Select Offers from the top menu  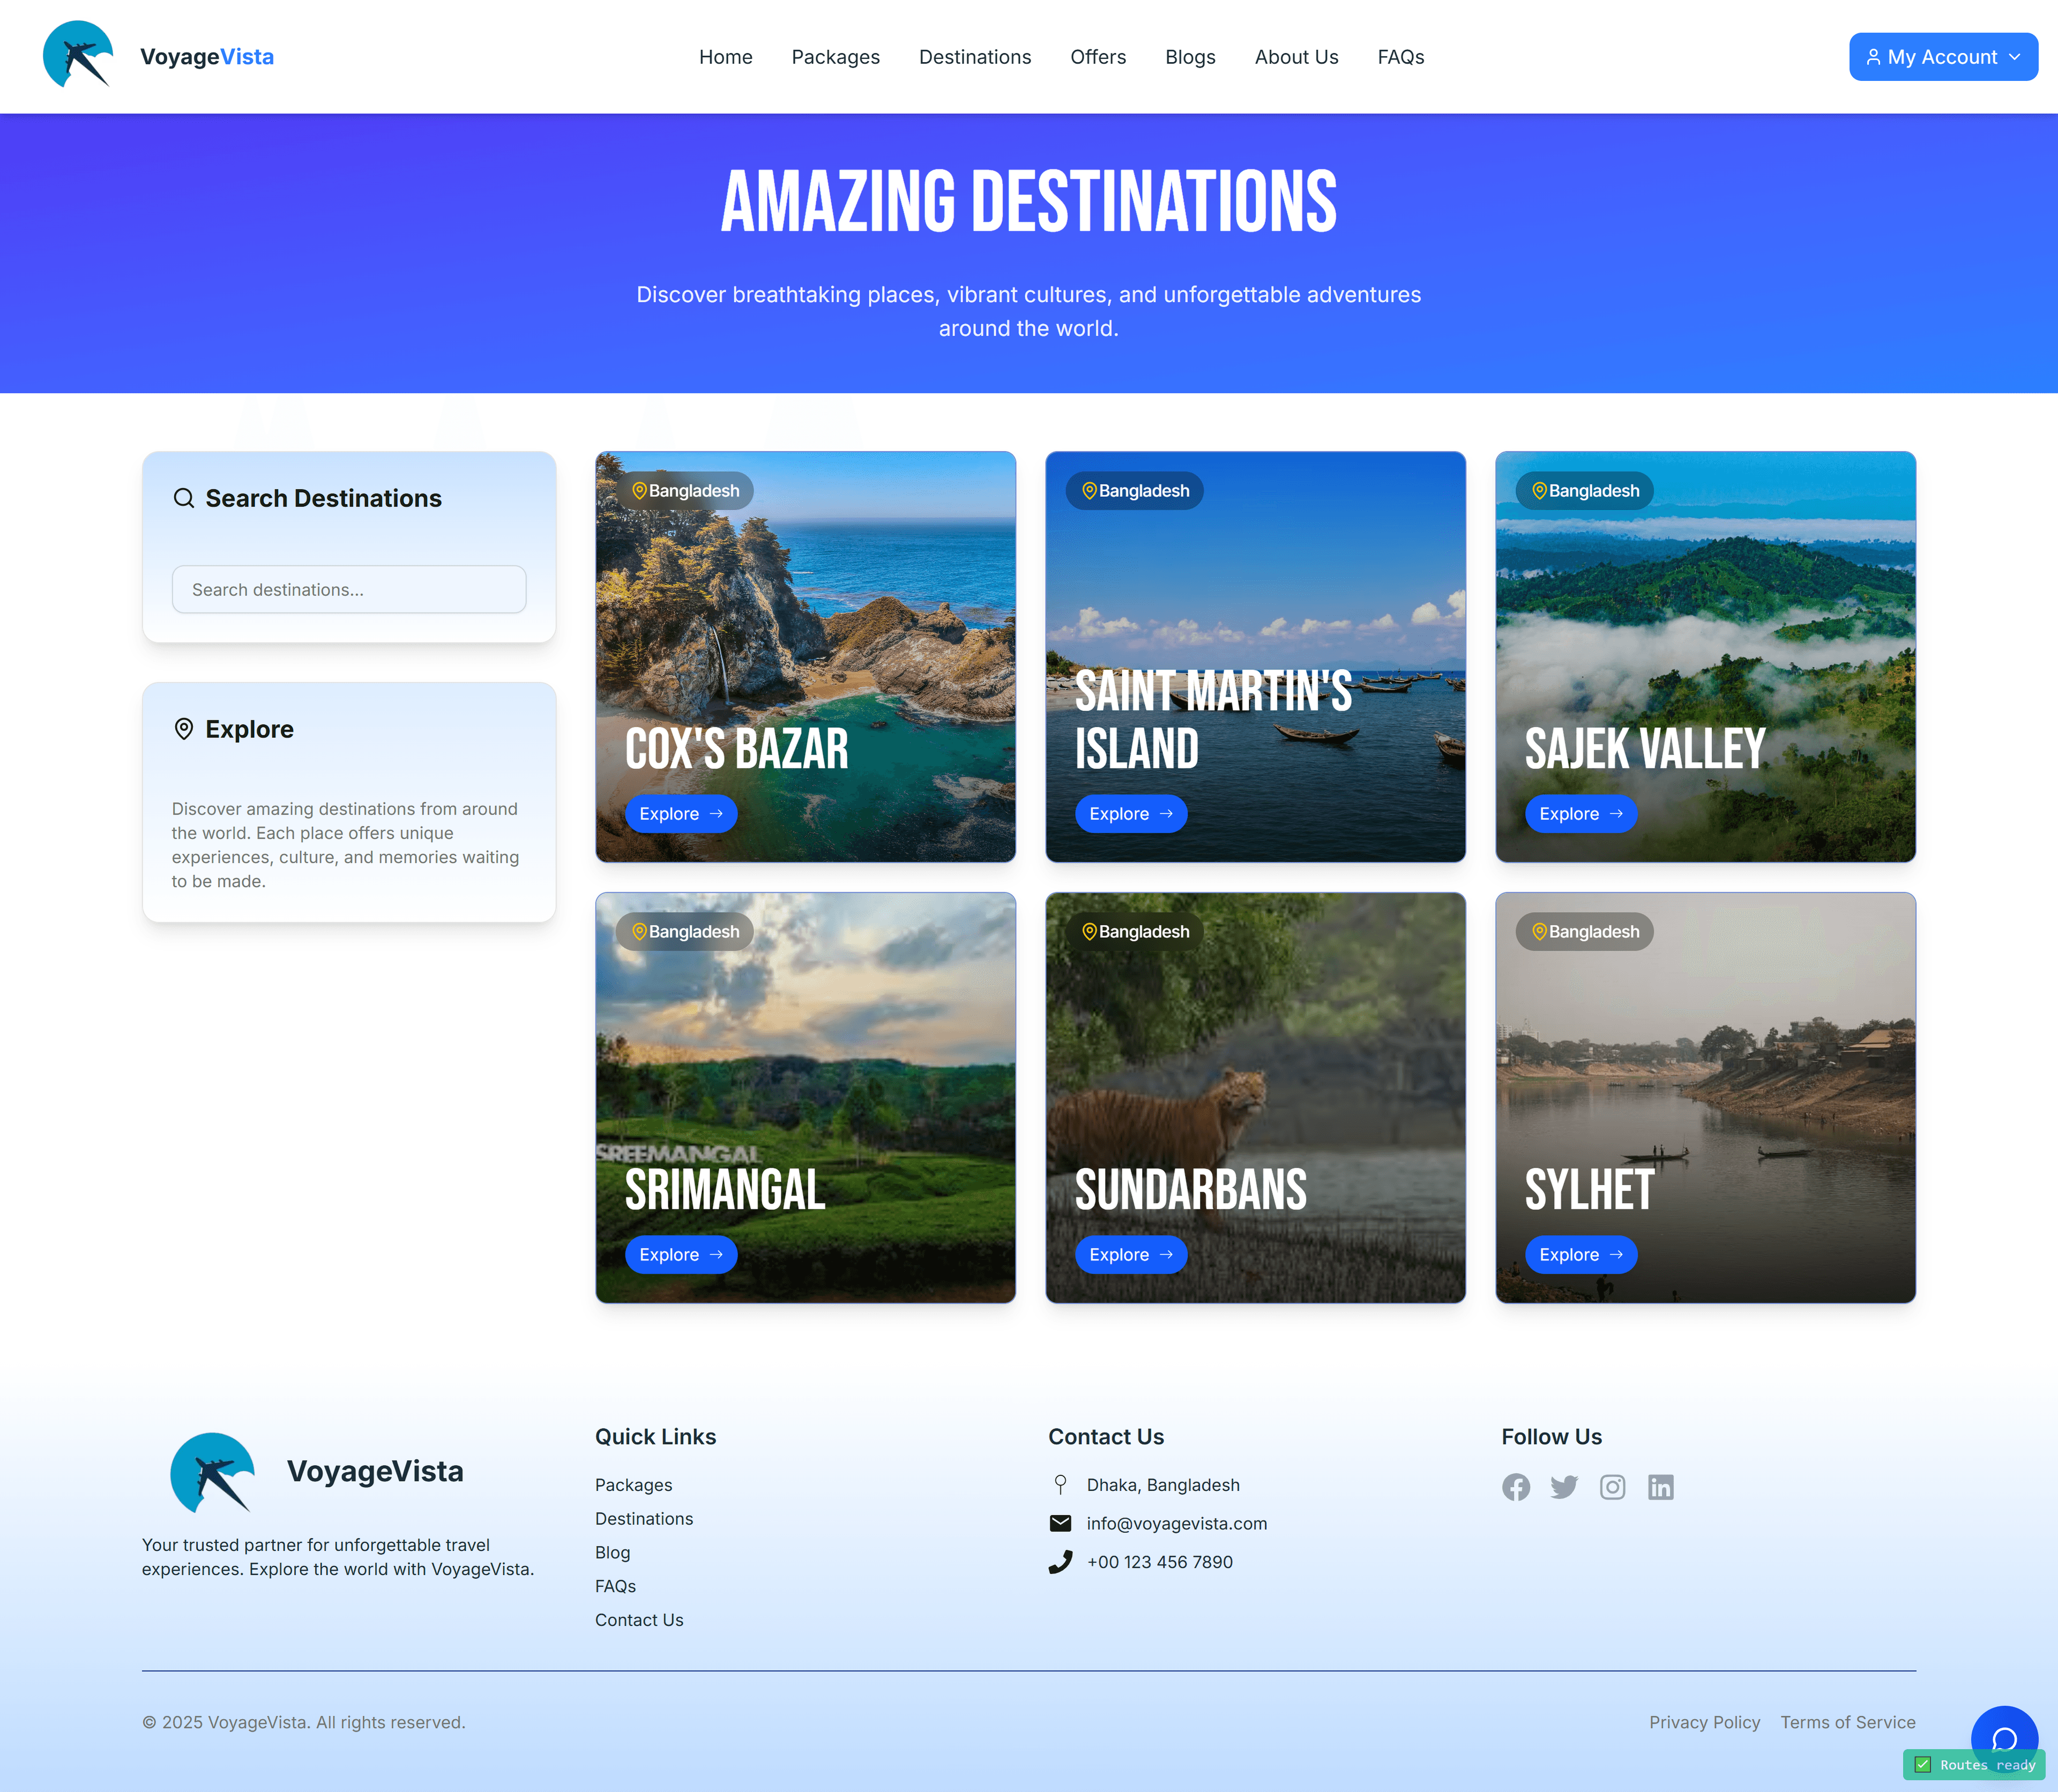(1098, 57)
